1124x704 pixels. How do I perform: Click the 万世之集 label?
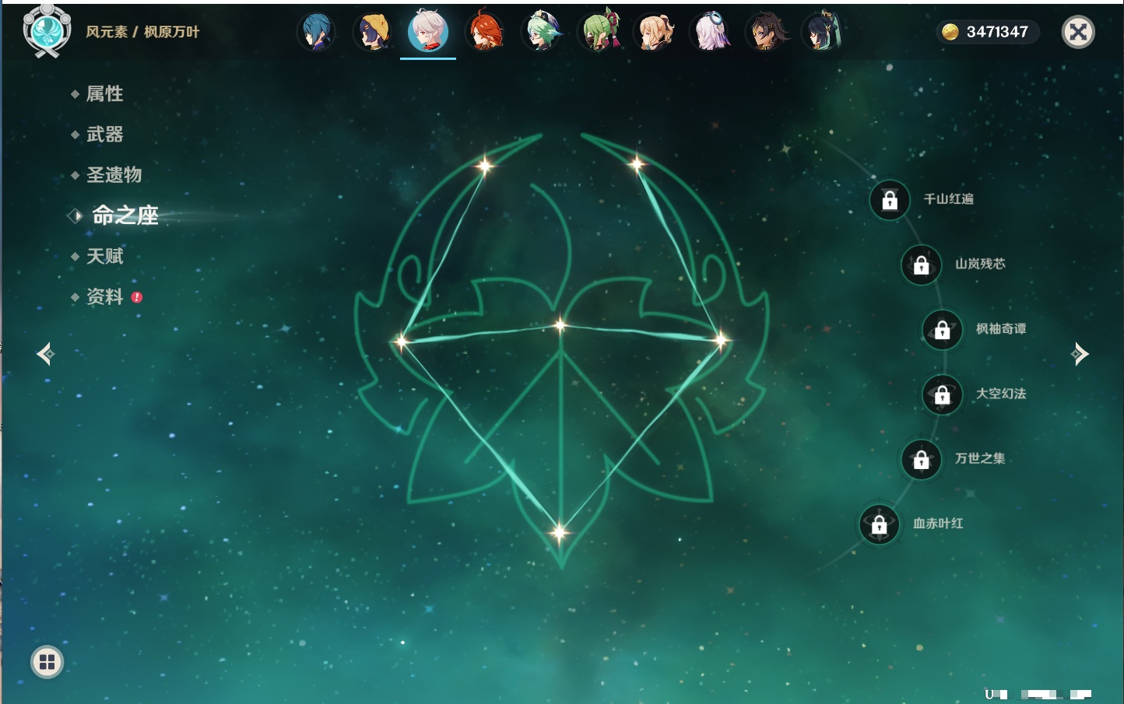[x=981, y=458]
